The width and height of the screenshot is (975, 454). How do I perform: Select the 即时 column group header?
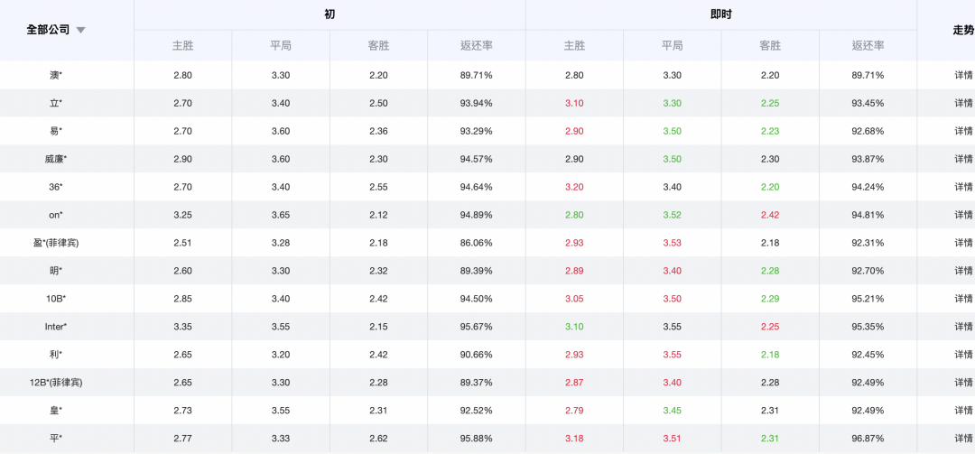(721, 14)
